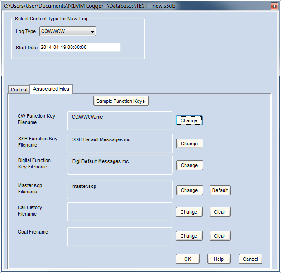Open Sample Function Keys

(x=121, y=101)
